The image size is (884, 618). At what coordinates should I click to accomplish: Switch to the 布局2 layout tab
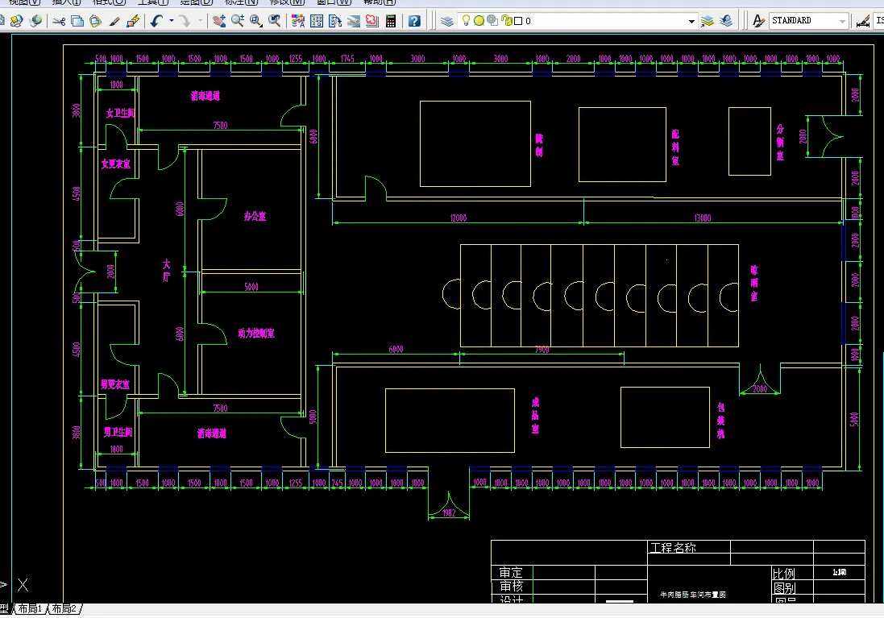[x=64, y=608]
